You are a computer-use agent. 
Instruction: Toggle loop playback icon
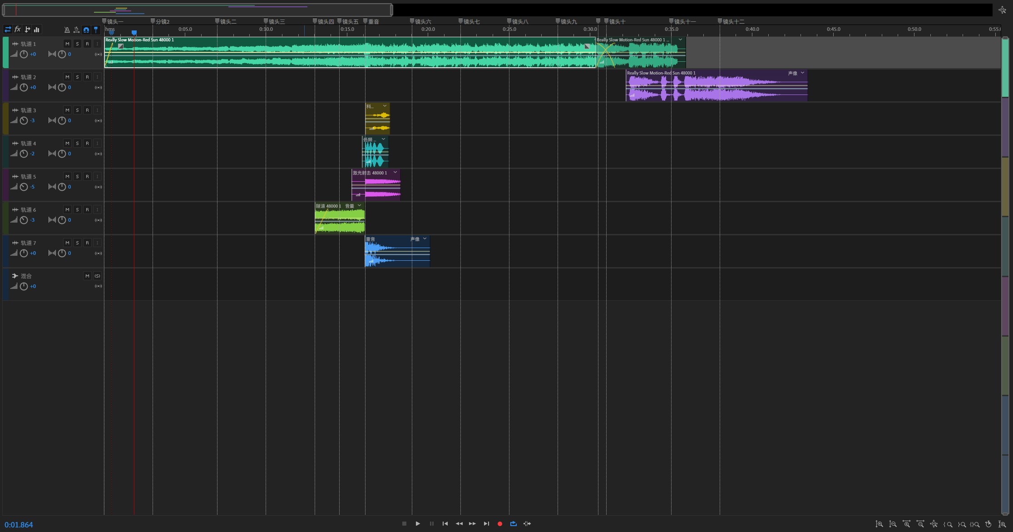tap(514, 524)
